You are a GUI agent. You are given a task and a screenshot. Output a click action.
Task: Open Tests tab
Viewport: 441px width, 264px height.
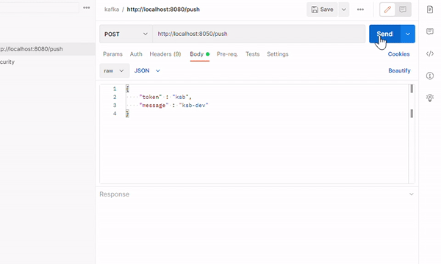252,54
